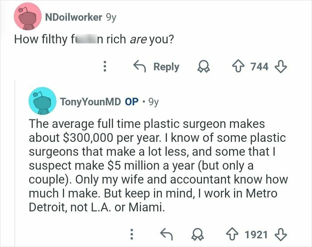Screen dimensions: 312x247
Task: Downvote the comment with 744 points
Action: pos(281,67)
